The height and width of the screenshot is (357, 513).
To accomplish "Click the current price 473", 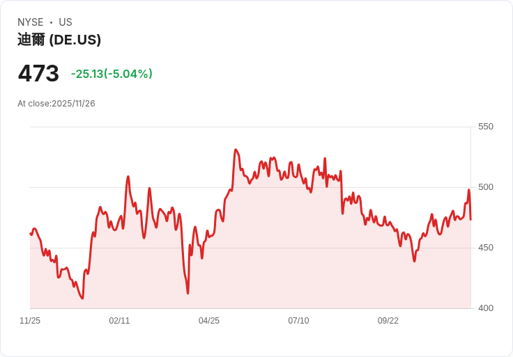I will point(38,73).
